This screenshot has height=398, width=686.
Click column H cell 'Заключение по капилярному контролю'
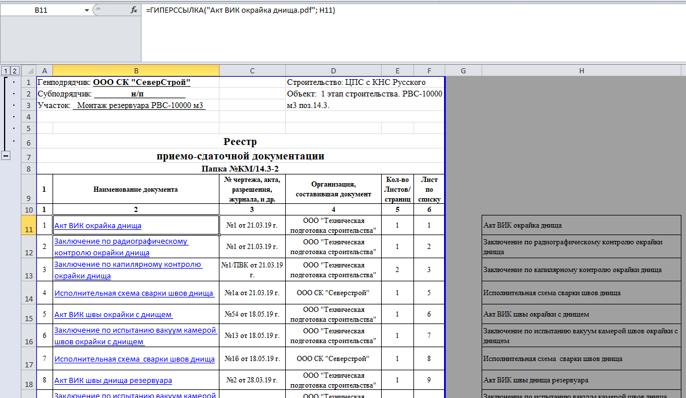581,270
